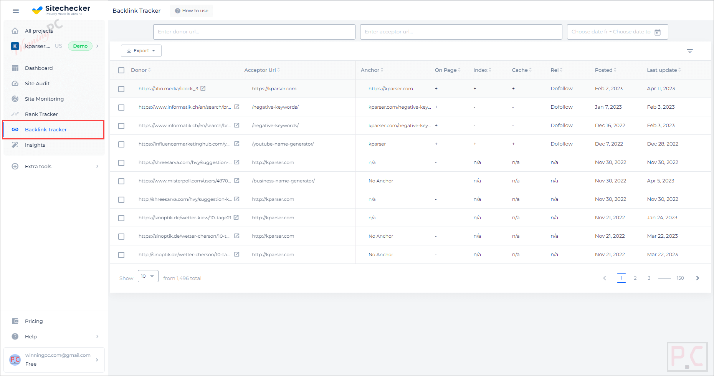This screenshot has height=376, width=714.
Task: Open the rows-per-page 10 dropdown
Action: (x=148, y=276)
